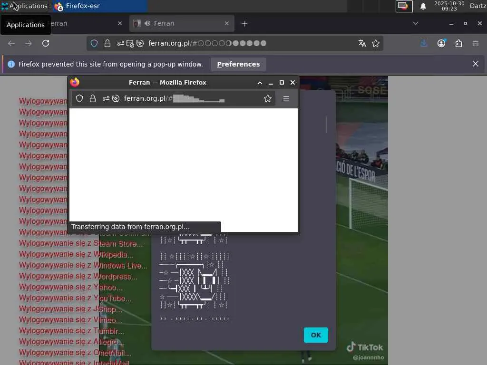Open the popup window hamburger menu

(286, 98)
